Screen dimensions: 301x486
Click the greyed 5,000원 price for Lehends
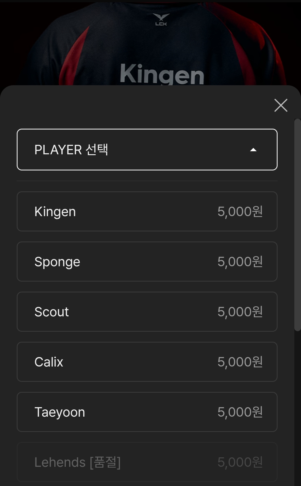pos(240,462)
